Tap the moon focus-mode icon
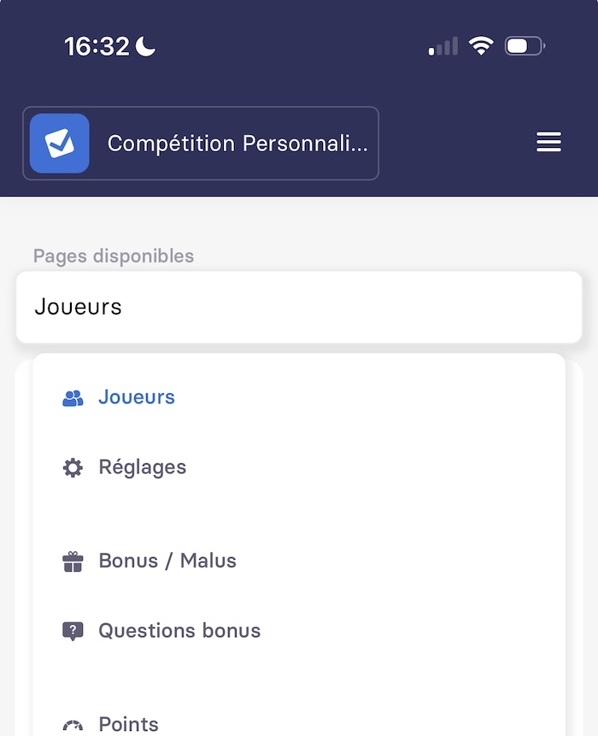This screenshot has height=736, width=598. 145,46
